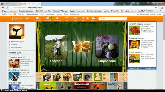Bookmark page with the star icon

click(x=156, y=8)
